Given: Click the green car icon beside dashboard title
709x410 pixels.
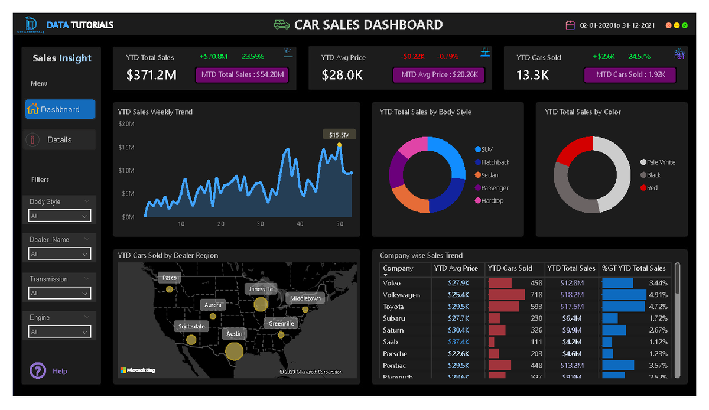Looking at the screenshot, I should point(282,25).
